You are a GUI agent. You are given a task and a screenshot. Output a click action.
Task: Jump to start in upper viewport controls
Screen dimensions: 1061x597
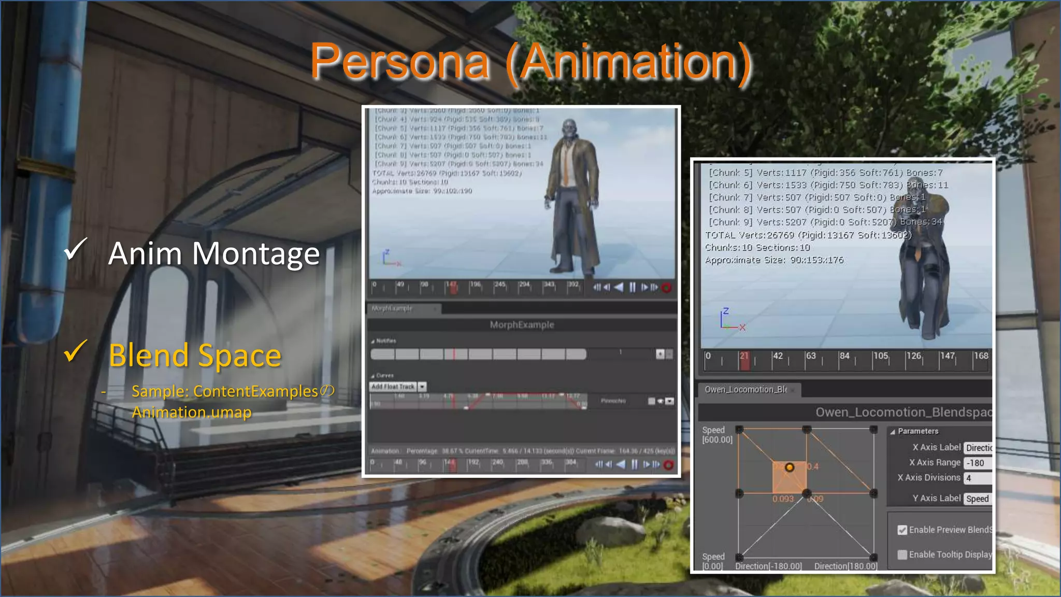point(597,287)
